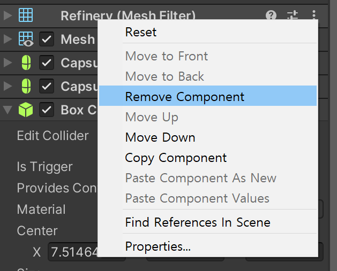Viewport: 337px width, 271px height.
Task: Collapse the Box Collider component foldout
Action: click(x=8, y=110)
